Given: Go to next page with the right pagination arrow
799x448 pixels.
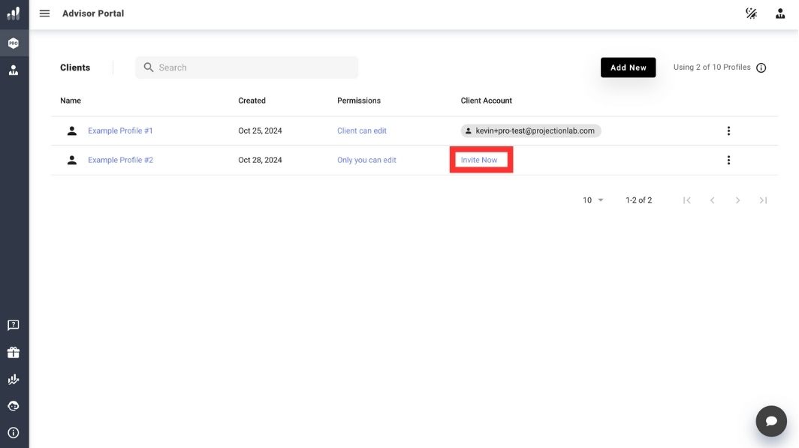Looking at the screenshot, I should [737, 200].
